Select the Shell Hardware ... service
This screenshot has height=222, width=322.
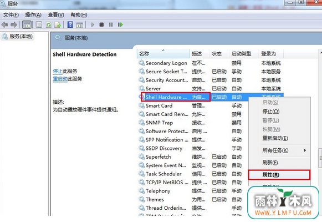click(166, 97)
